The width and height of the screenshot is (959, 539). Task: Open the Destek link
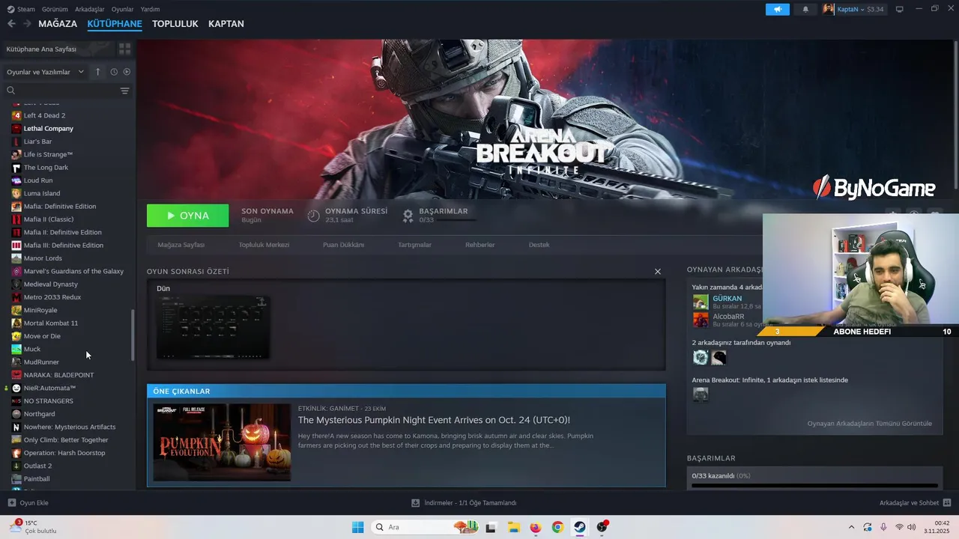(x=539, y=245)
